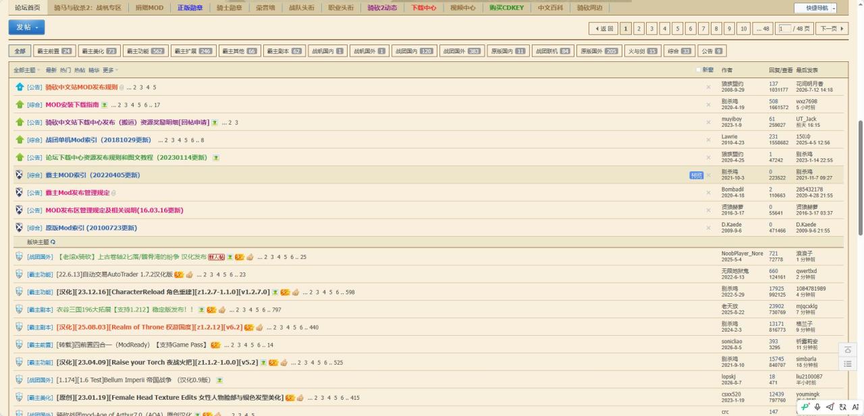The height and width of the screenshot is (416, 864).
Task: Click the page number input field
Action: [x=784, y=28]
